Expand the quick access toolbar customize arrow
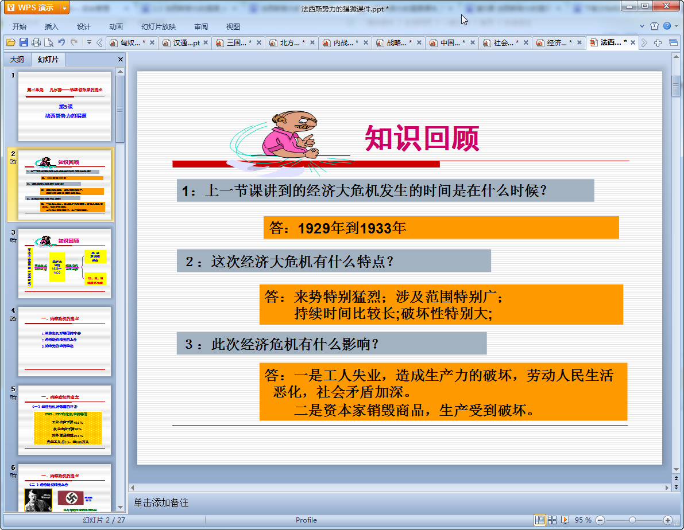Viewport: 684px width, 530px height. coord(89,42)
